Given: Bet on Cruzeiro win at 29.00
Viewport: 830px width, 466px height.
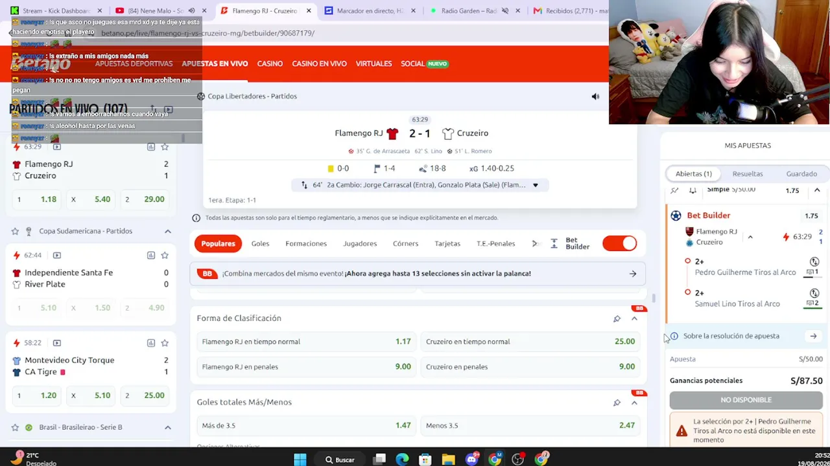Looking at the screenshot, I should coord(145,199).
